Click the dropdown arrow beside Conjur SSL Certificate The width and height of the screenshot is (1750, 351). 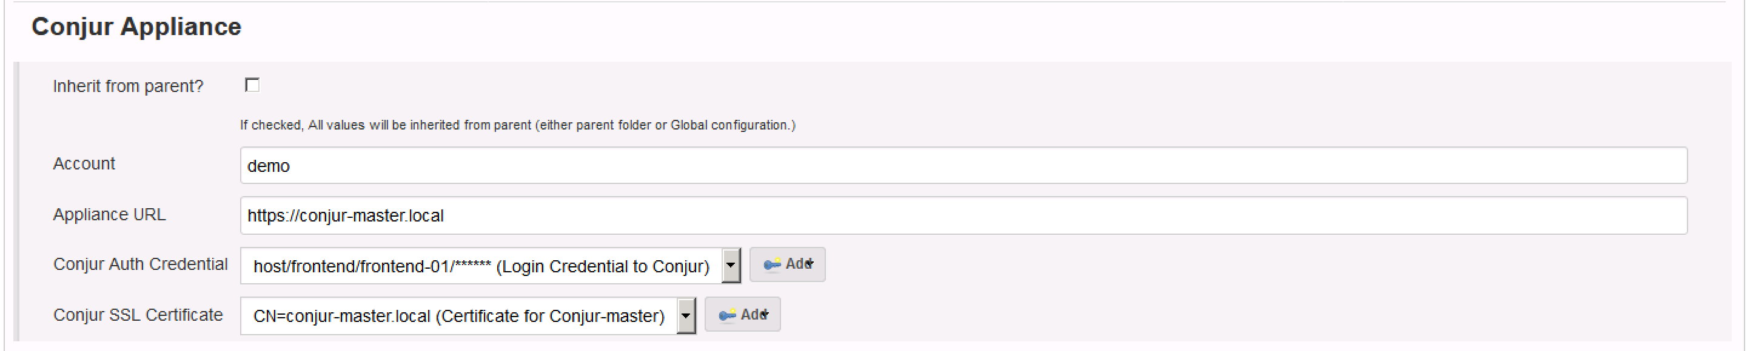click(x=686, y=315)
